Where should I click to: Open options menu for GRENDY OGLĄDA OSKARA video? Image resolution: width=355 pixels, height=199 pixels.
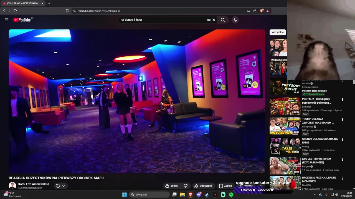pos(343,139)
